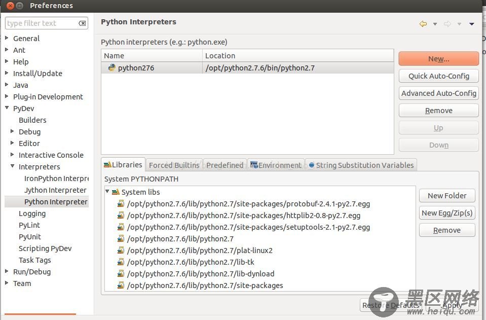486x320 pixels.
Task: Expand Plug-in Development node
Action: 7,96
